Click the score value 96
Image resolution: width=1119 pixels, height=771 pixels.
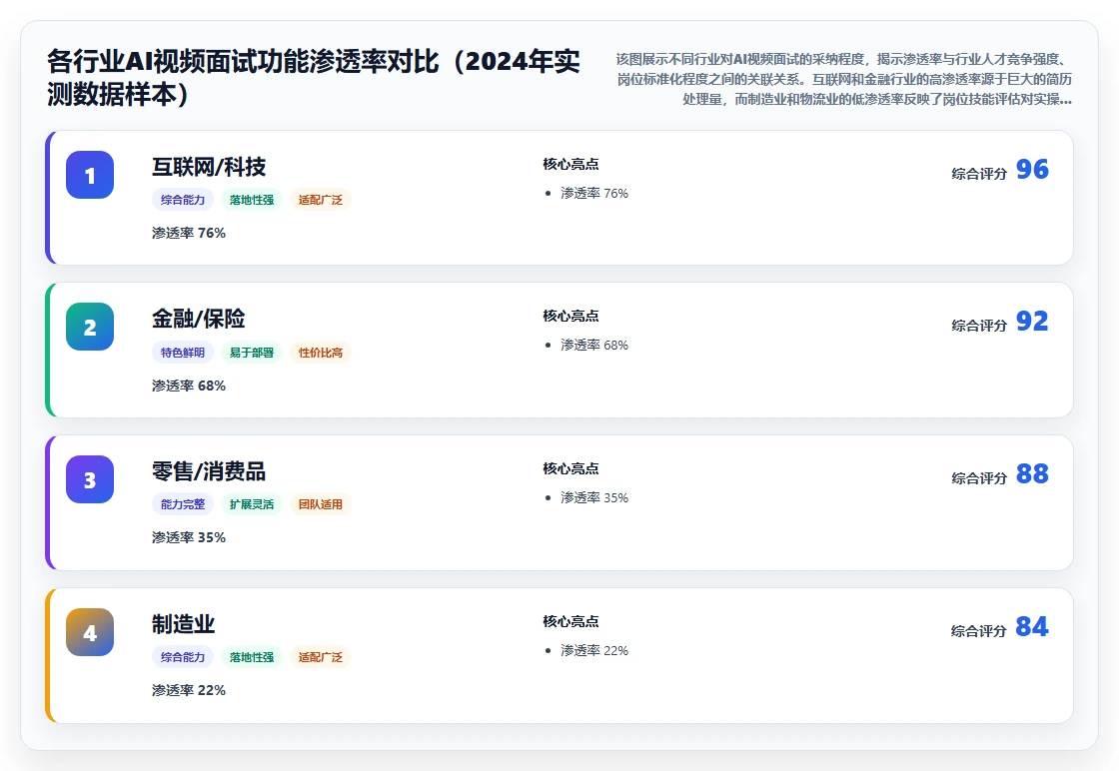pyautogui.click(x=1032, y=169)
